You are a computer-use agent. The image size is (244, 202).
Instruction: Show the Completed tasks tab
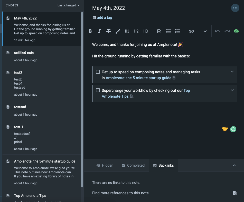[x=133, y=165]
